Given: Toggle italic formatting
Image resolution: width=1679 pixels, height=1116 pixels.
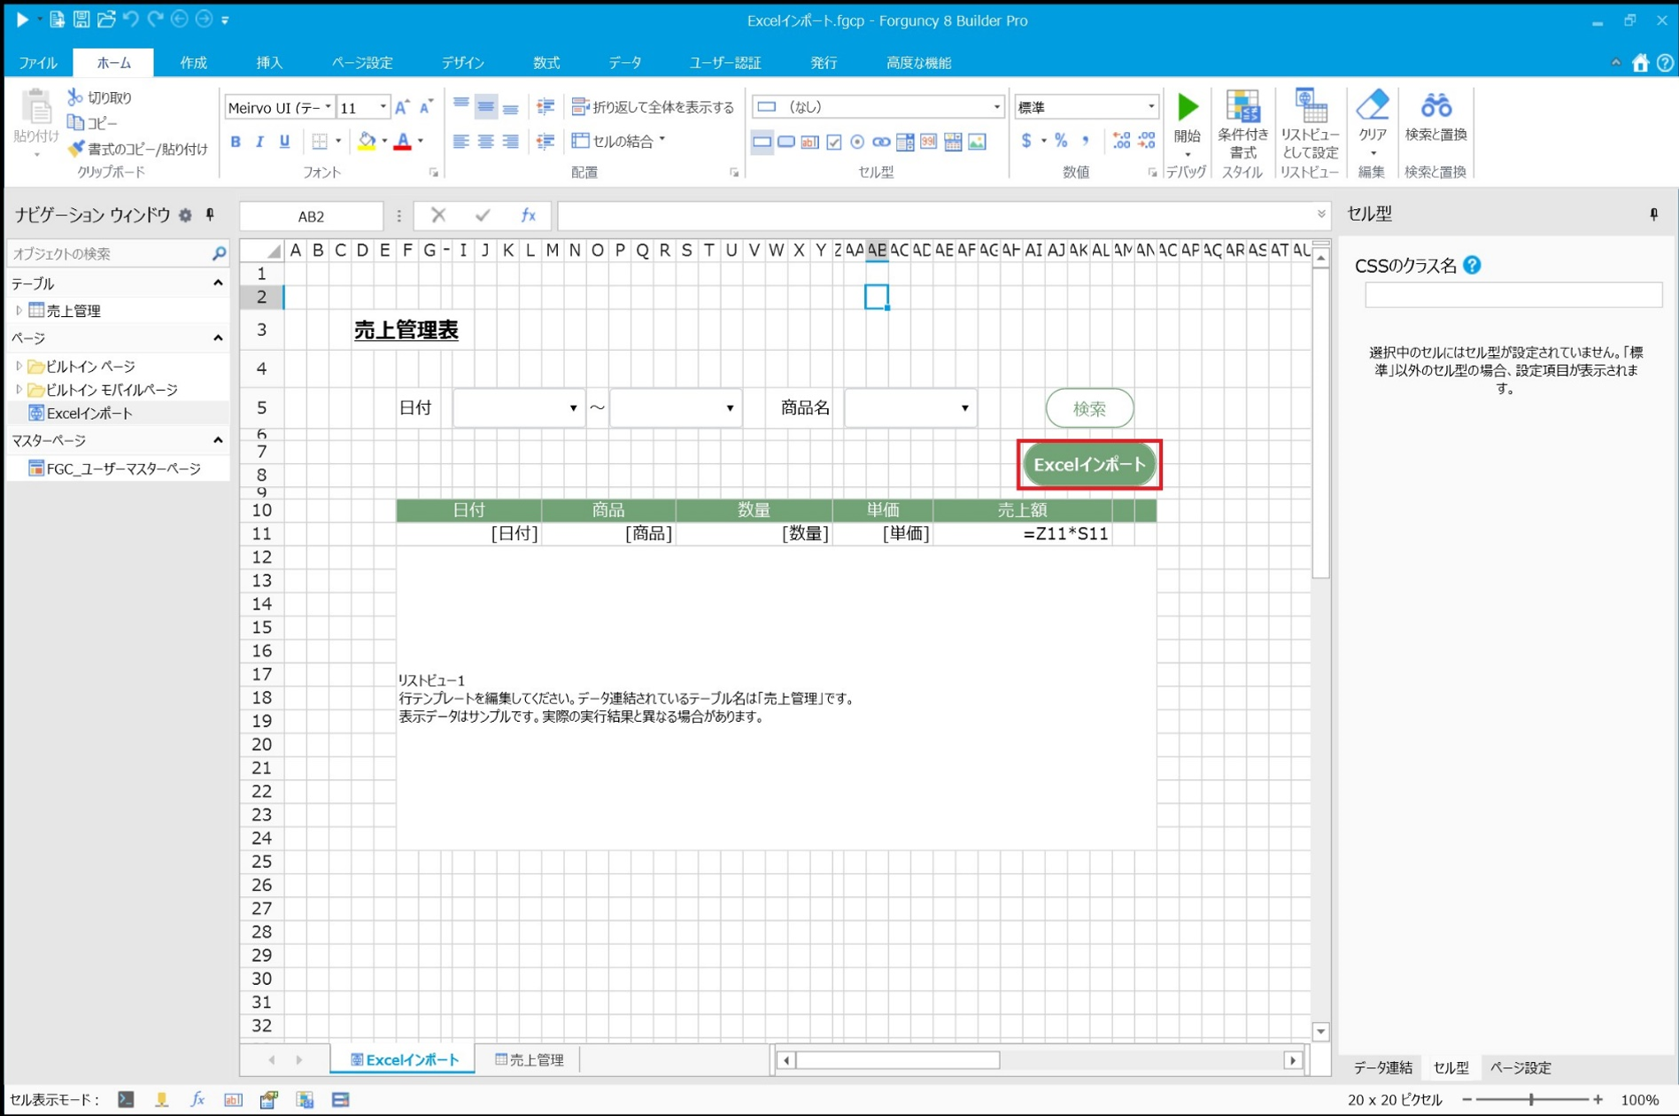Looking at the screenshot, I should click(x=259, y=142).
